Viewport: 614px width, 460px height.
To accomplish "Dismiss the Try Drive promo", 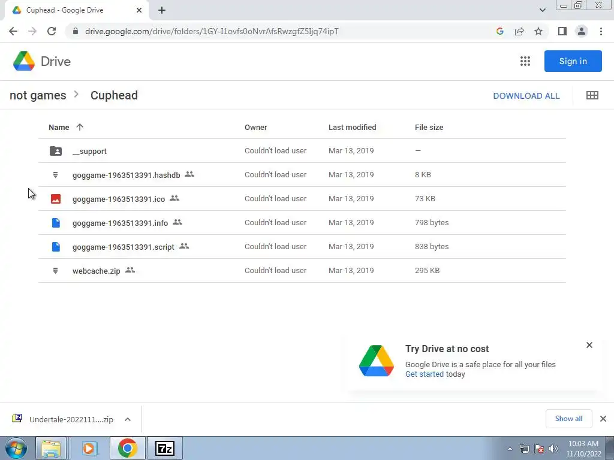I will 589,345.
